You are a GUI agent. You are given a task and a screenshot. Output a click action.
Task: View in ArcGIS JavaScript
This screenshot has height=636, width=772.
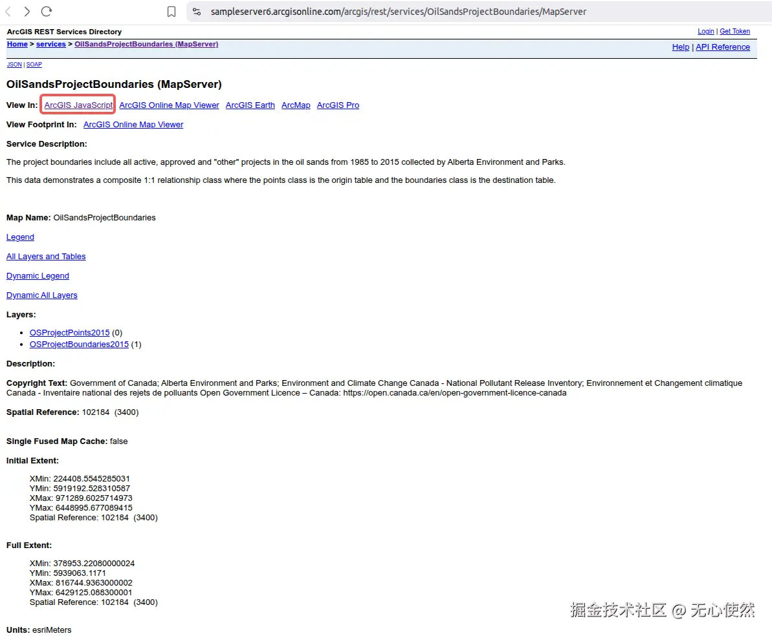coord(78,105)
